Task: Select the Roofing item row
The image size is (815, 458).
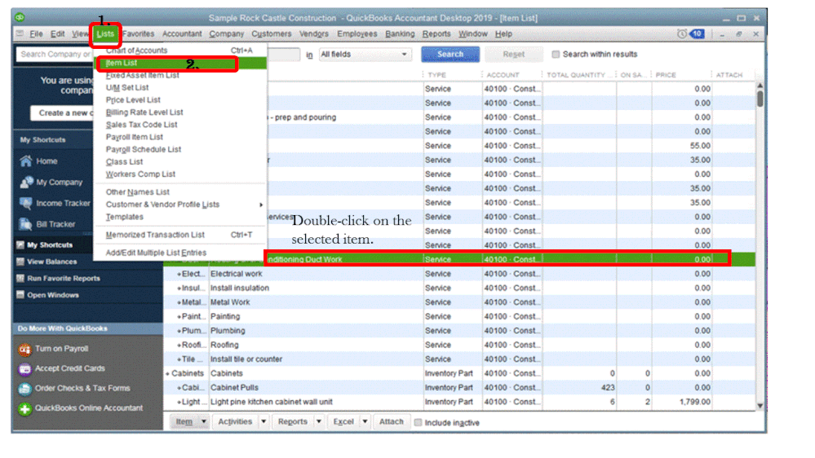Action: point(459,345)
